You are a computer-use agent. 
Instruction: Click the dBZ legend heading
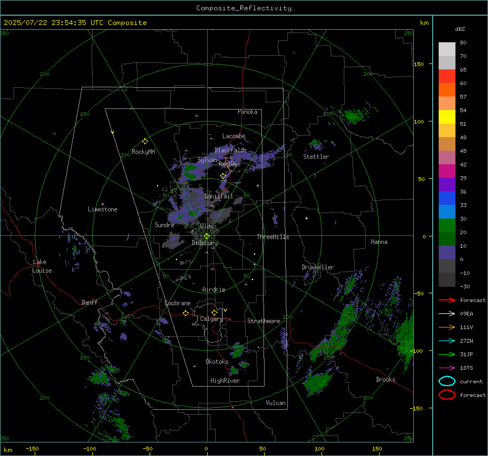tap(460, 29)
